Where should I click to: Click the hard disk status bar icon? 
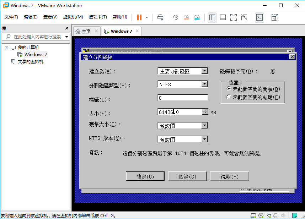[253, 215]
